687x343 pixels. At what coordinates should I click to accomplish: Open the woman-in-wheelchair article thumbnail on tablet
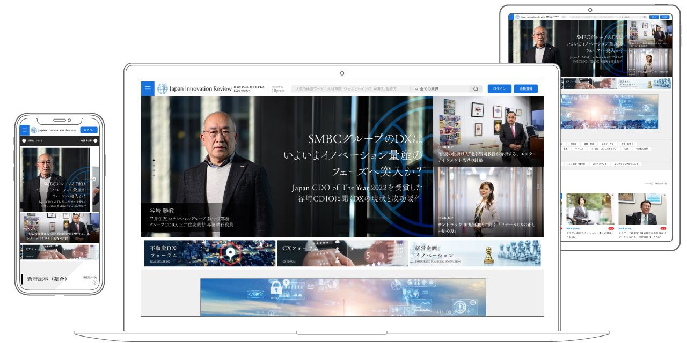(589, 209)
